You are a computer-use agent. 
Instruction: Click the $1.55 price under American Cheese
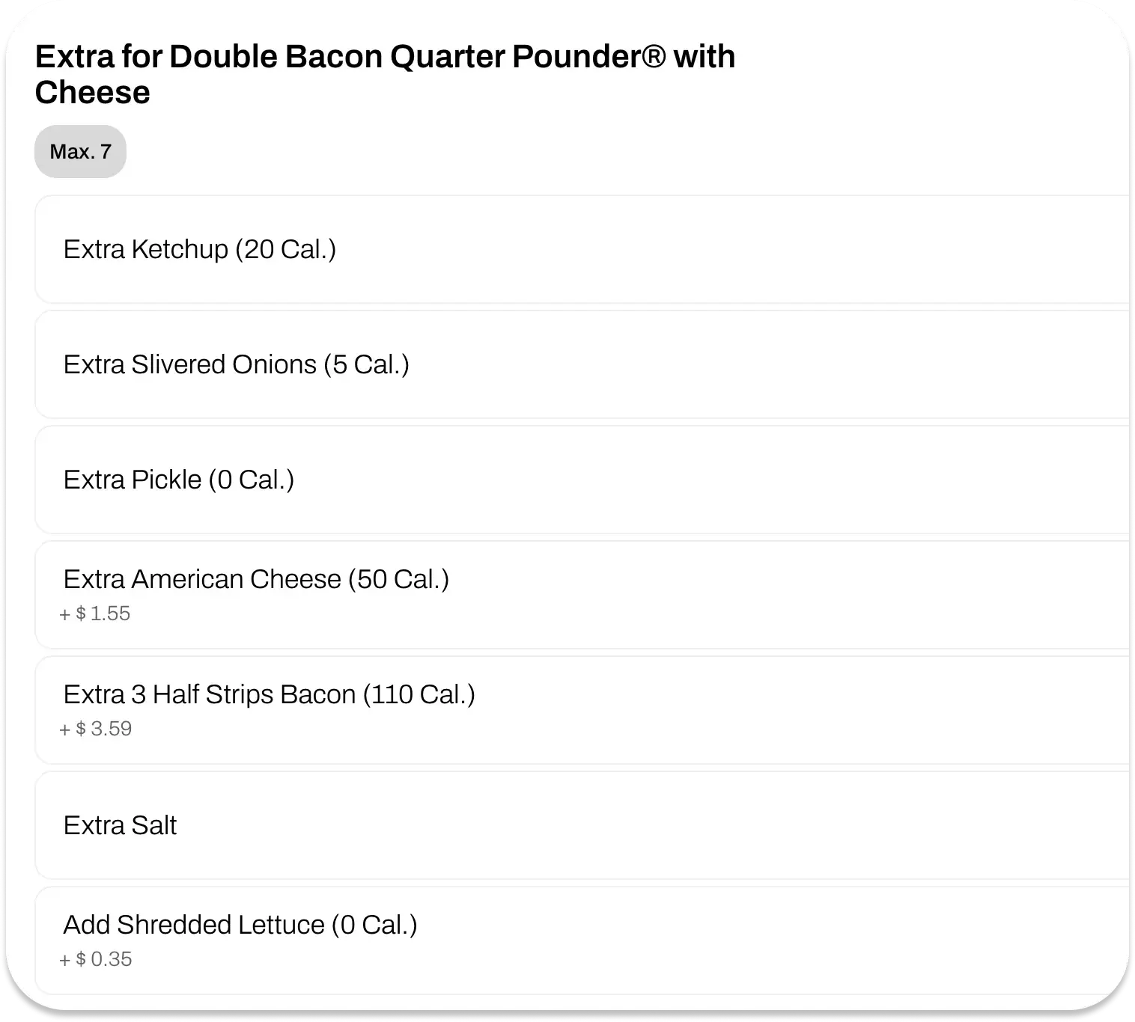click(x=95, y=613)
